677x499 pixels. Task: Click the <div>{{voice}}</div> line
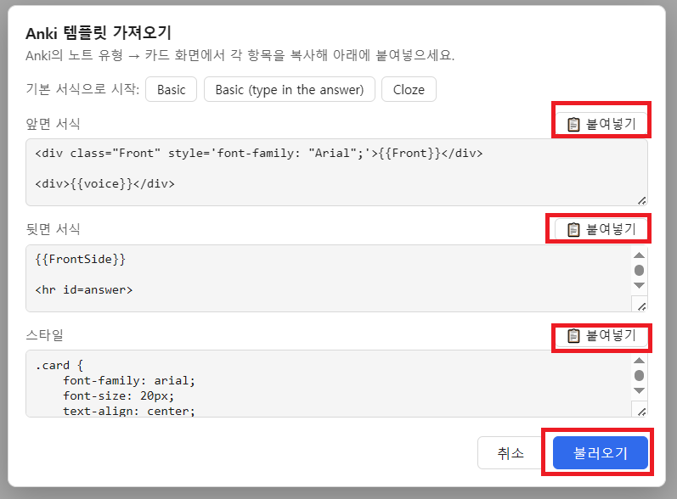coord(105,183)
